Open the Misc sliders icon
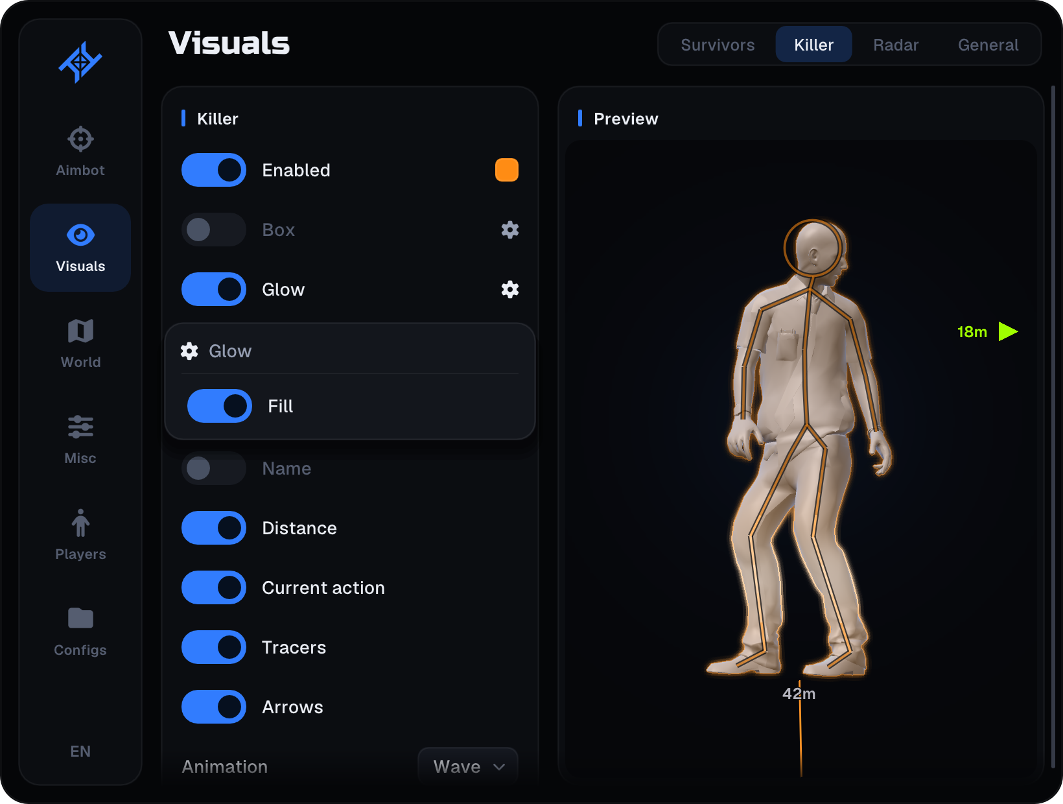 coord(80,427)
